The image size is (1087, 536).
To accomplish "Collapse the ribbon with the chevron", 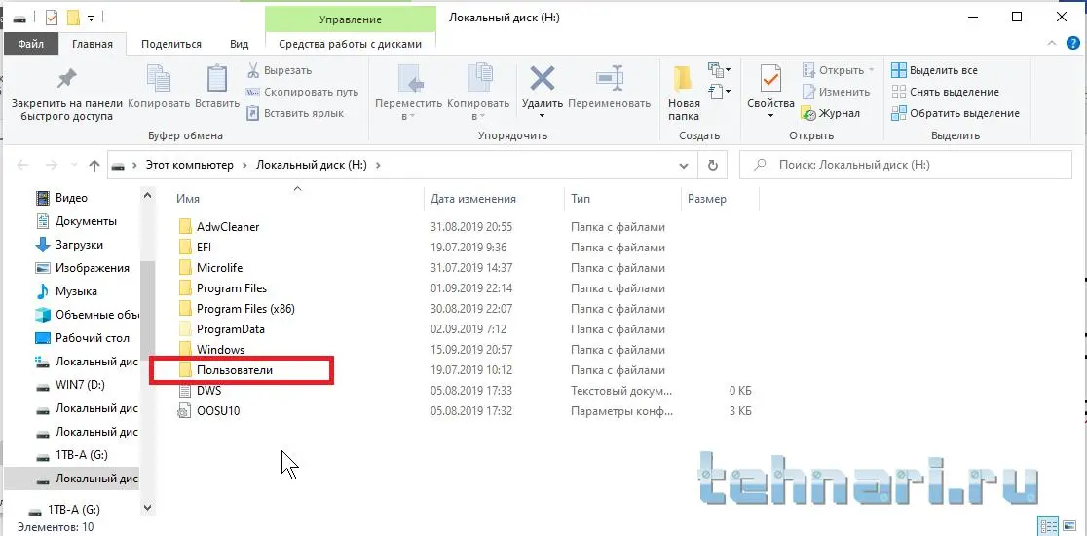I will coord(1053,43).
